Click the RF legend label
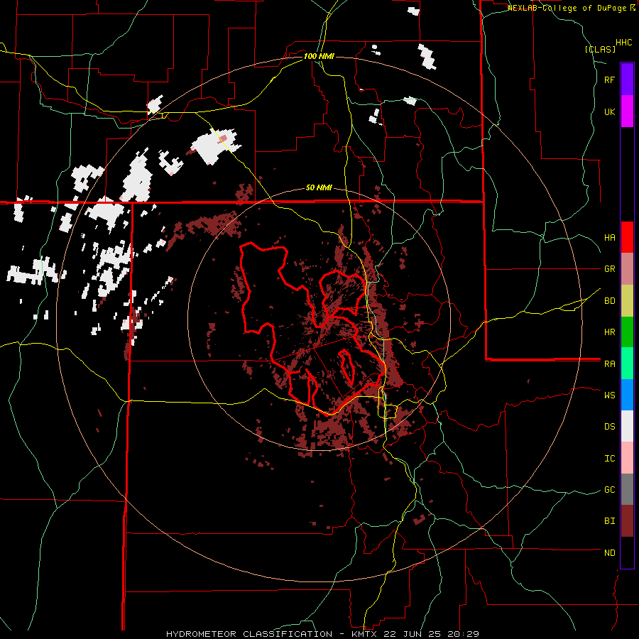 click(x=609, y=80)
